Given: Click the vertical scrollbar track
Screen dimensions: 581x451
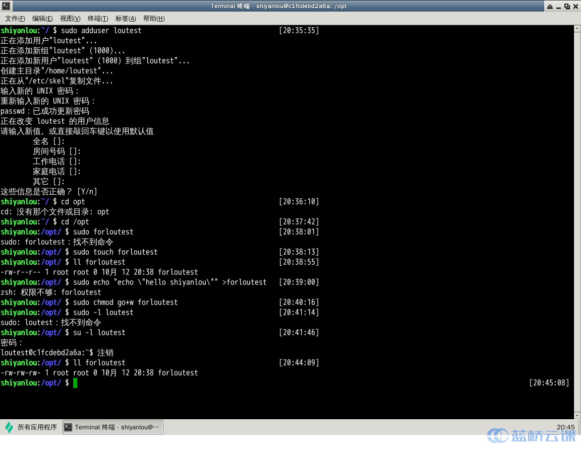Looking at the screenshot, I should click(x=577, y=222).
